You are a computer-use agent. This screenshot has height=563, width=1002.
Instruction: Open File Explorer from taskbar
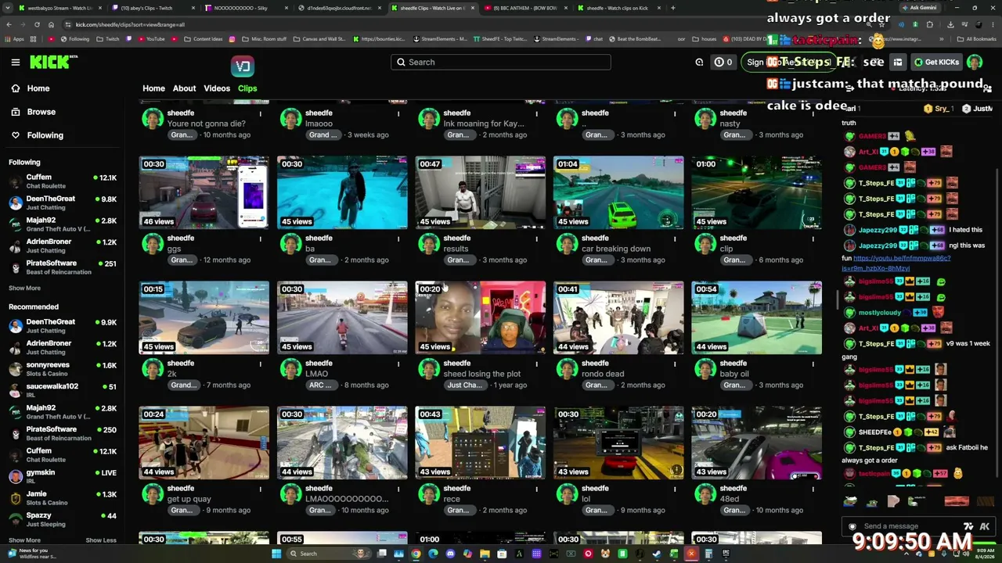pos(485,554)
